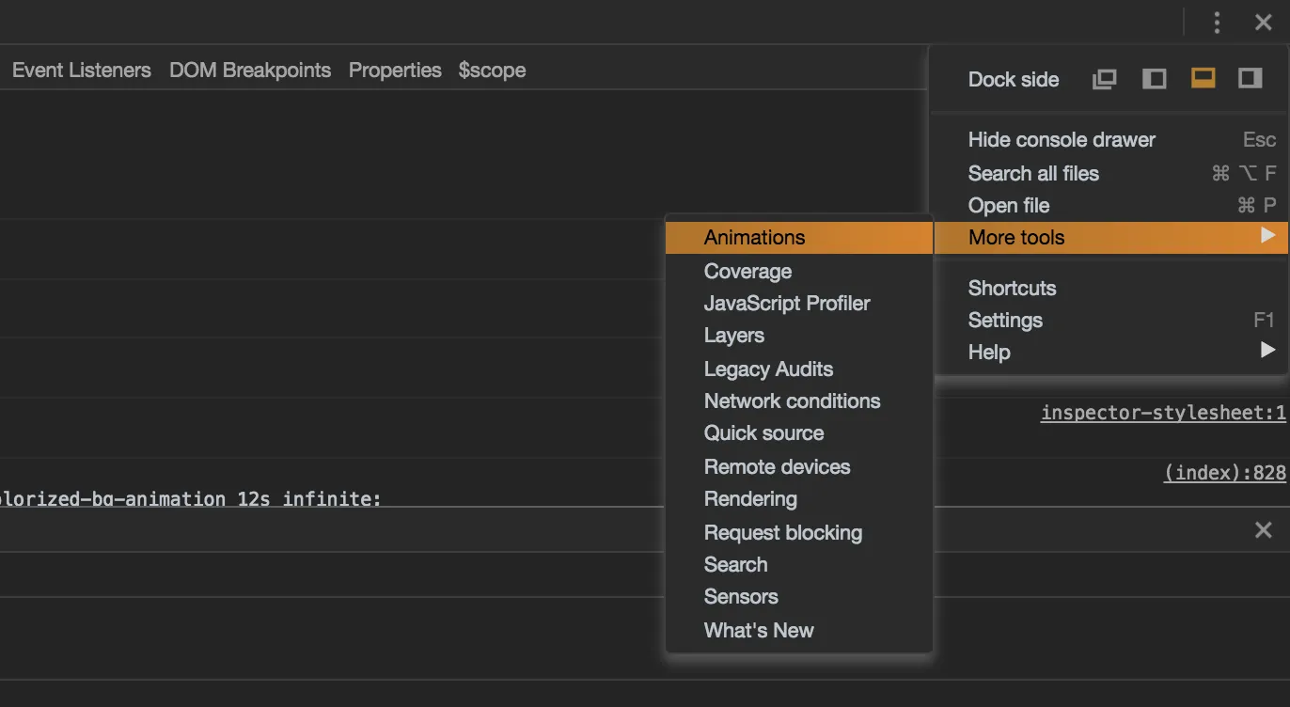Click Hide console drawer option
Screen dimensions: 1290x707
(1062, 139)
